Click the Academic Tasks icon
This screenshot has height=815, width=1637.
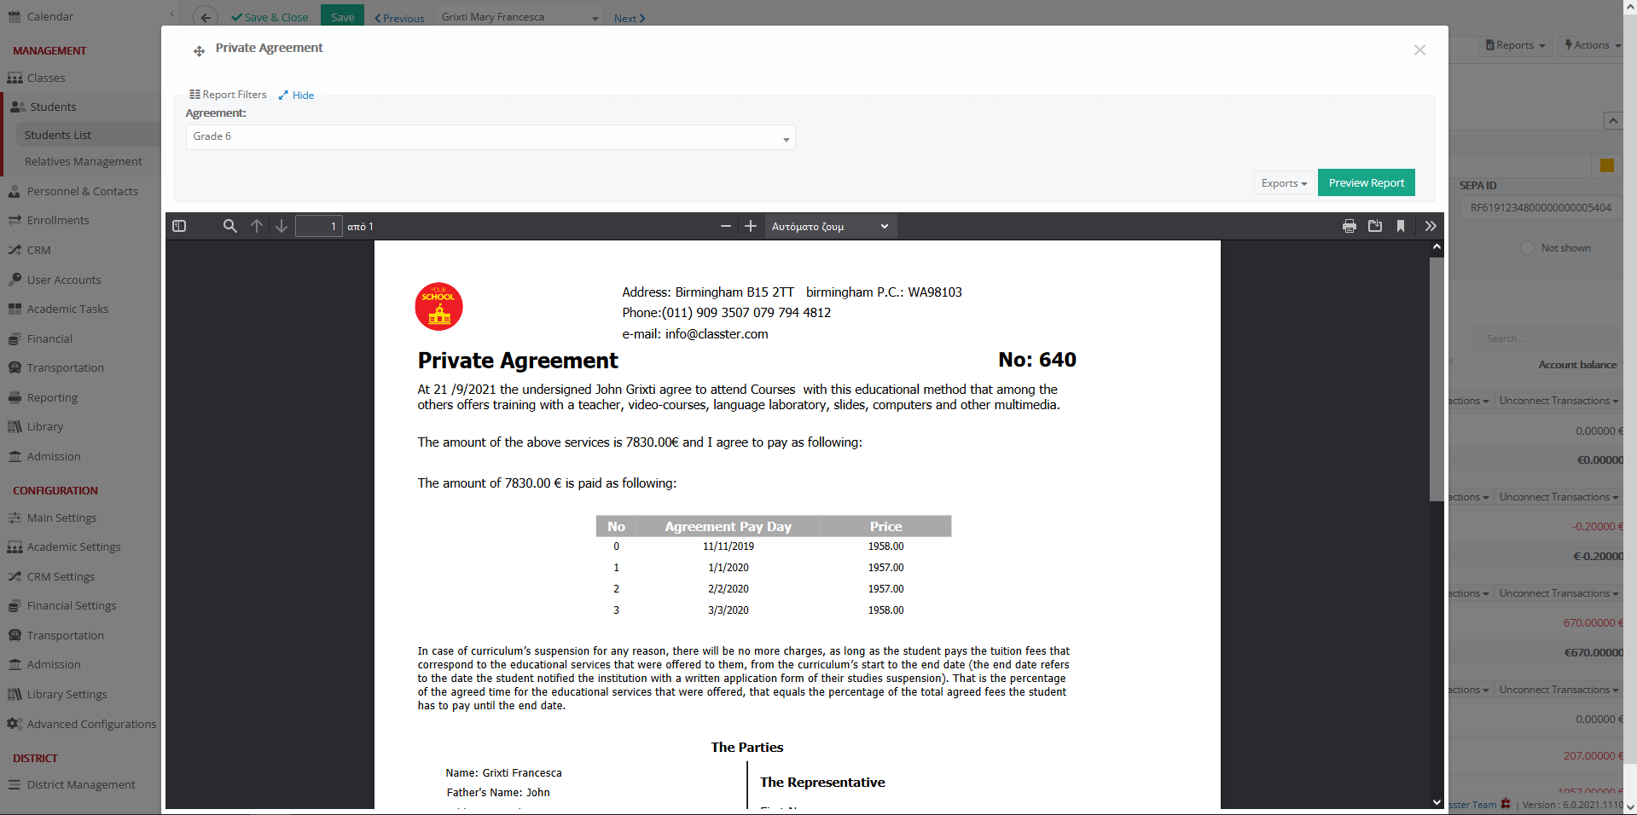coord(15,309)
